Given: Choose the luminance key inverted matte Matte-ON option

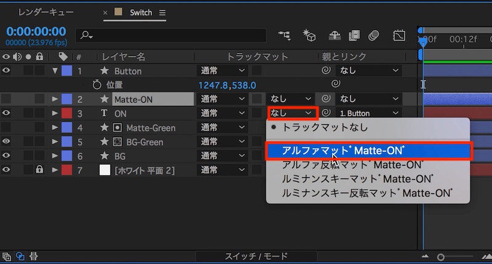Looking at the screenshot, I should [368, 193].
